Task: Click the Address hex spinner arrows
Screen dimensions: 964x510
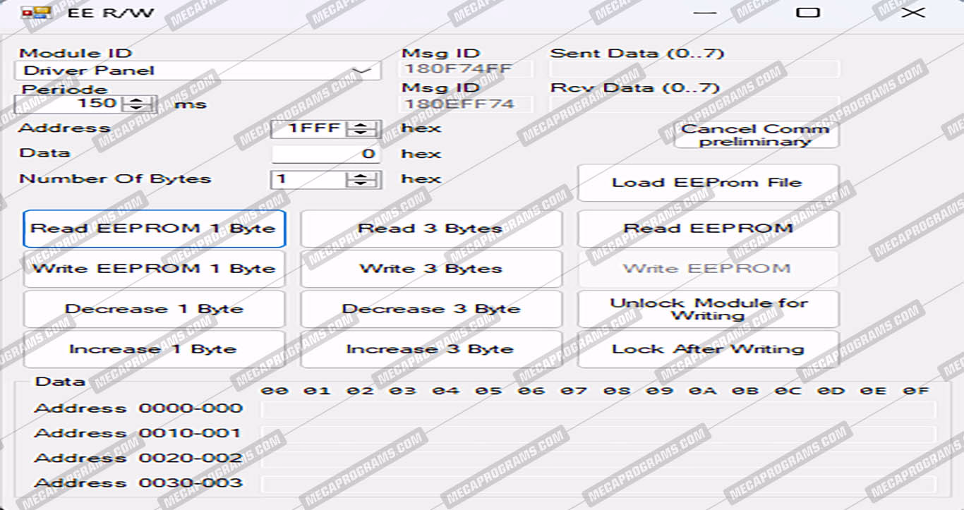Action: pyautogui.click(x=363, y=129)
